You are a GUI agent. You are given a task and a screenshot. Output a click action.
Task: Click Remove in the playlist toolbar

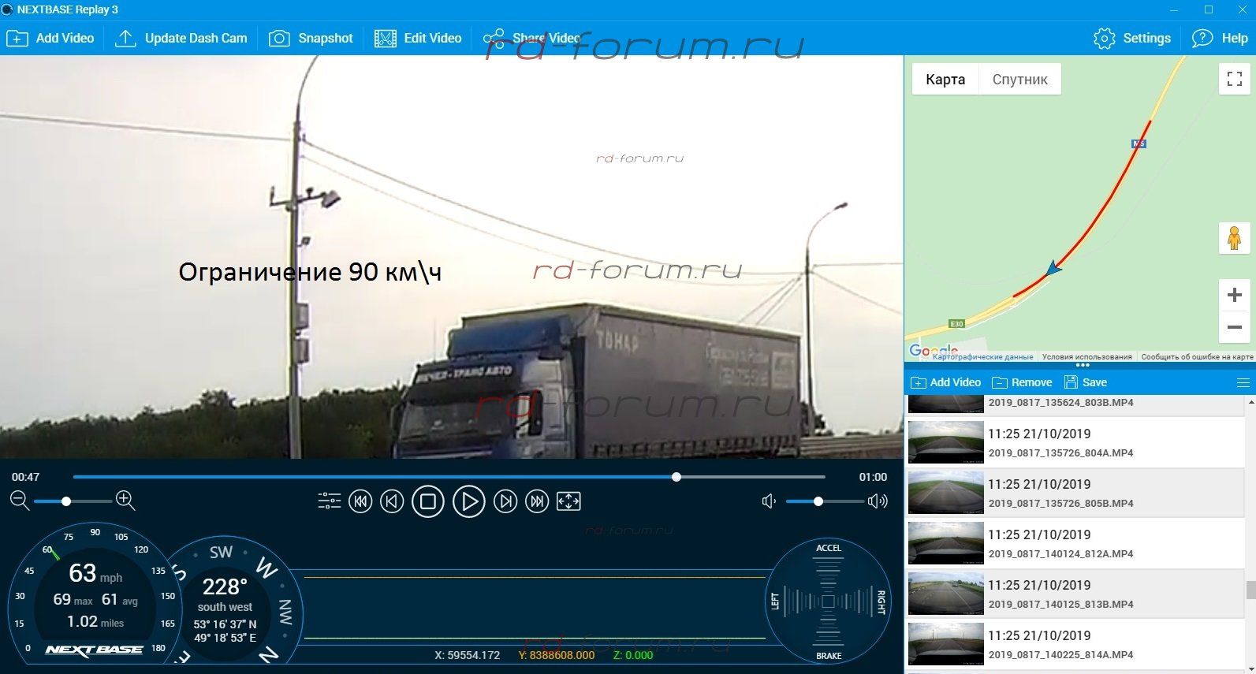[1022, 382]
